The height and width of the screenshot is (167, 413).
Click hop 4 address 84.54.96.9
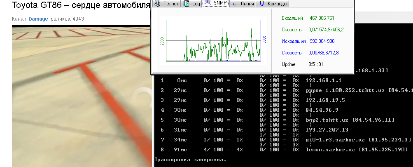click(322, 110)
